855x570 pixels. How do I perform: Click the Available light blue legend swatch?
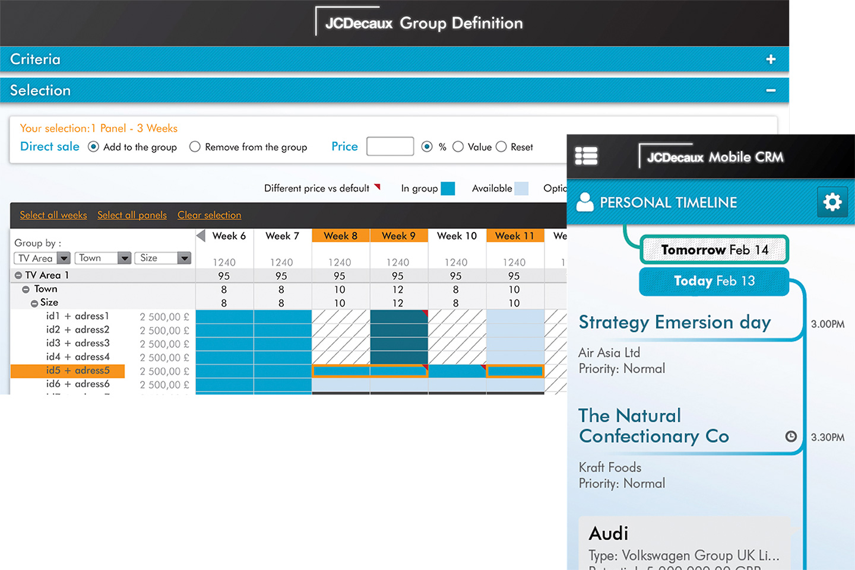pos(521,189)
